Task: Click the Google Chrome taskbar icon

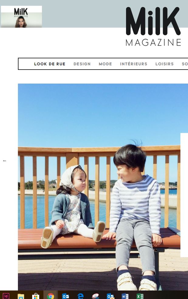Action: coord(50,296)
